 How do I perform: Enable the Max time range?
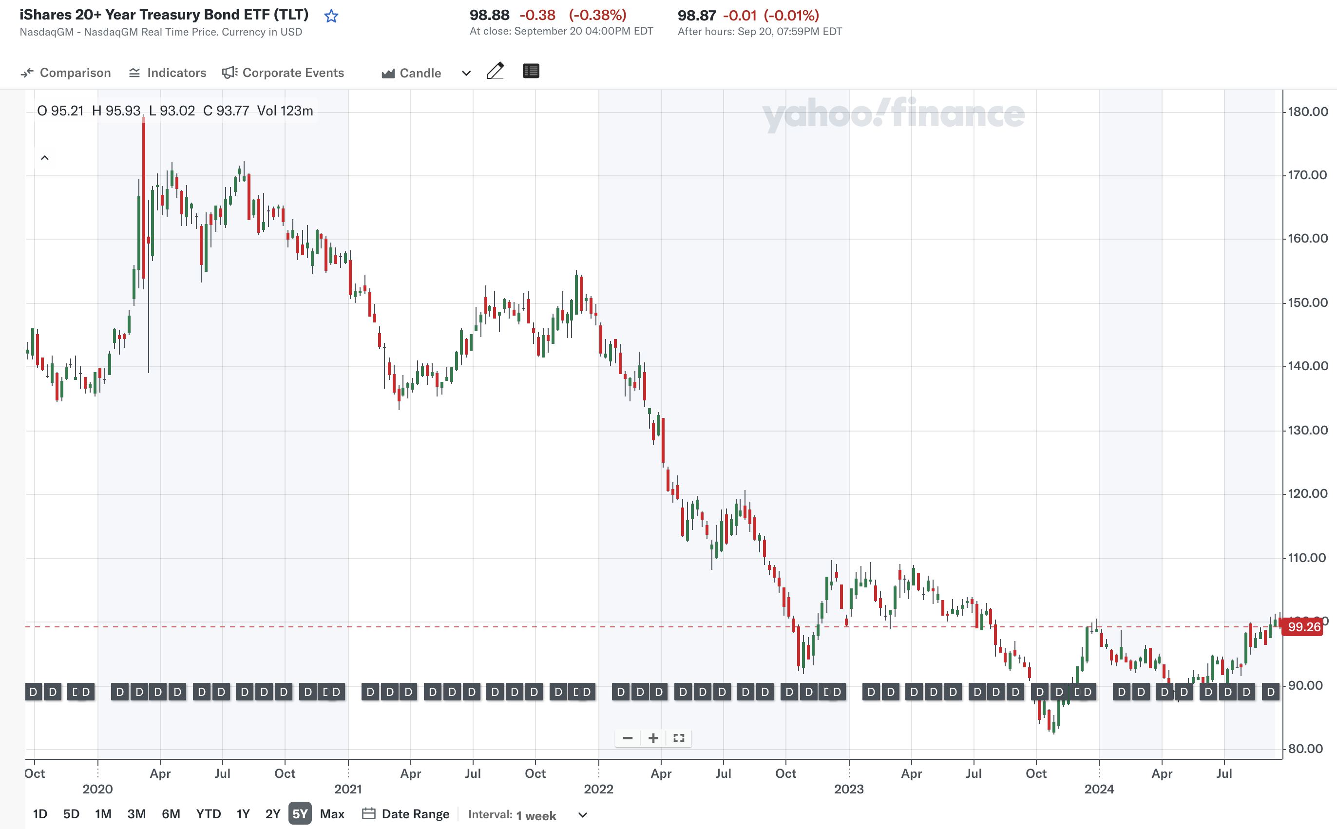coord(332,814)
